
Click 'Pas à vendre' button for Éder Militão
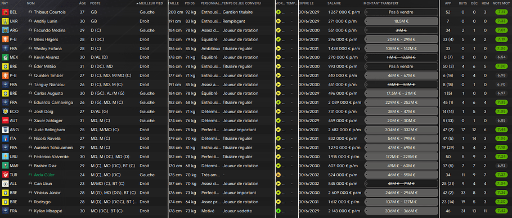pyautogui.click(x=401, y=66)
